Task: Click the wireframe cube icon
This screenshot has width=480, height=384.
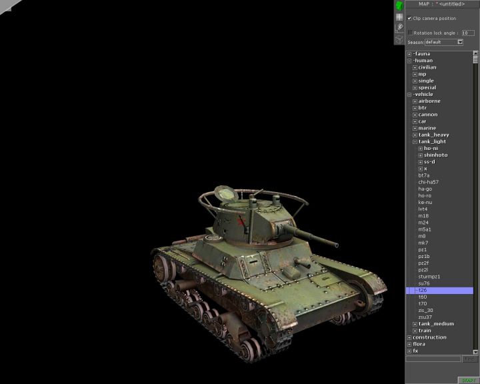Action: pyautogui.click(x=399, y=39)
